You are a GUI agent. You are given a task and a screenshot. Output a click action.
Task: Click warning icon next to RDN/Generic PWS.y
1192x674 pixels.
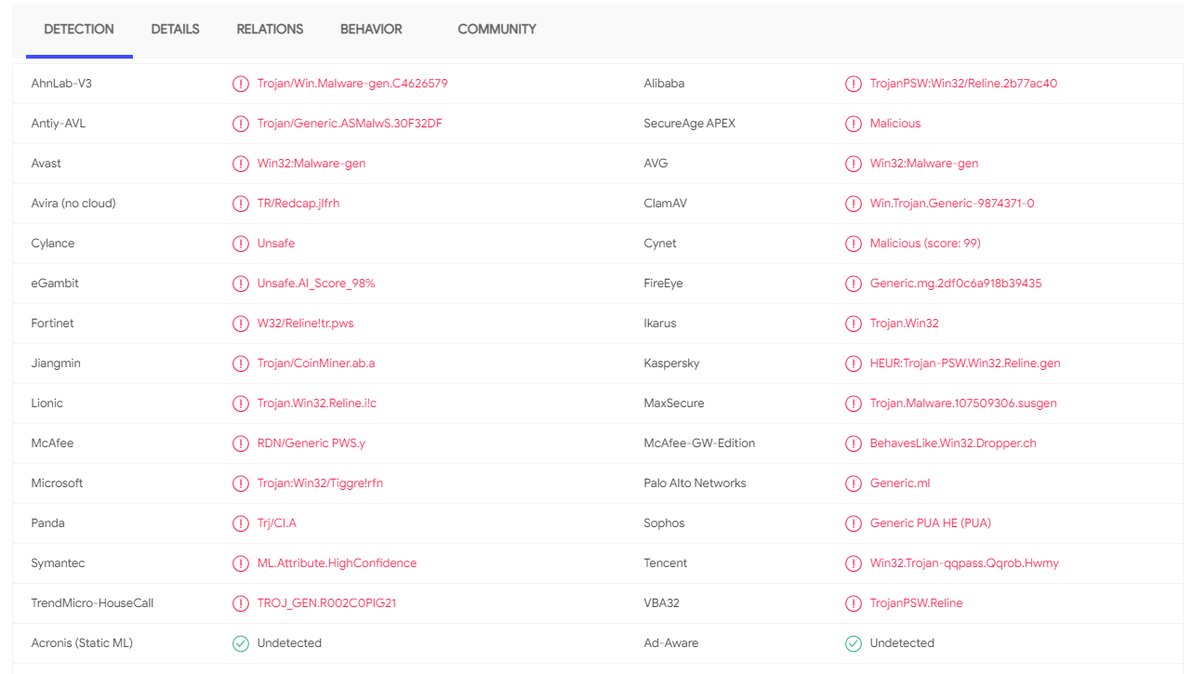pos(241,443)
